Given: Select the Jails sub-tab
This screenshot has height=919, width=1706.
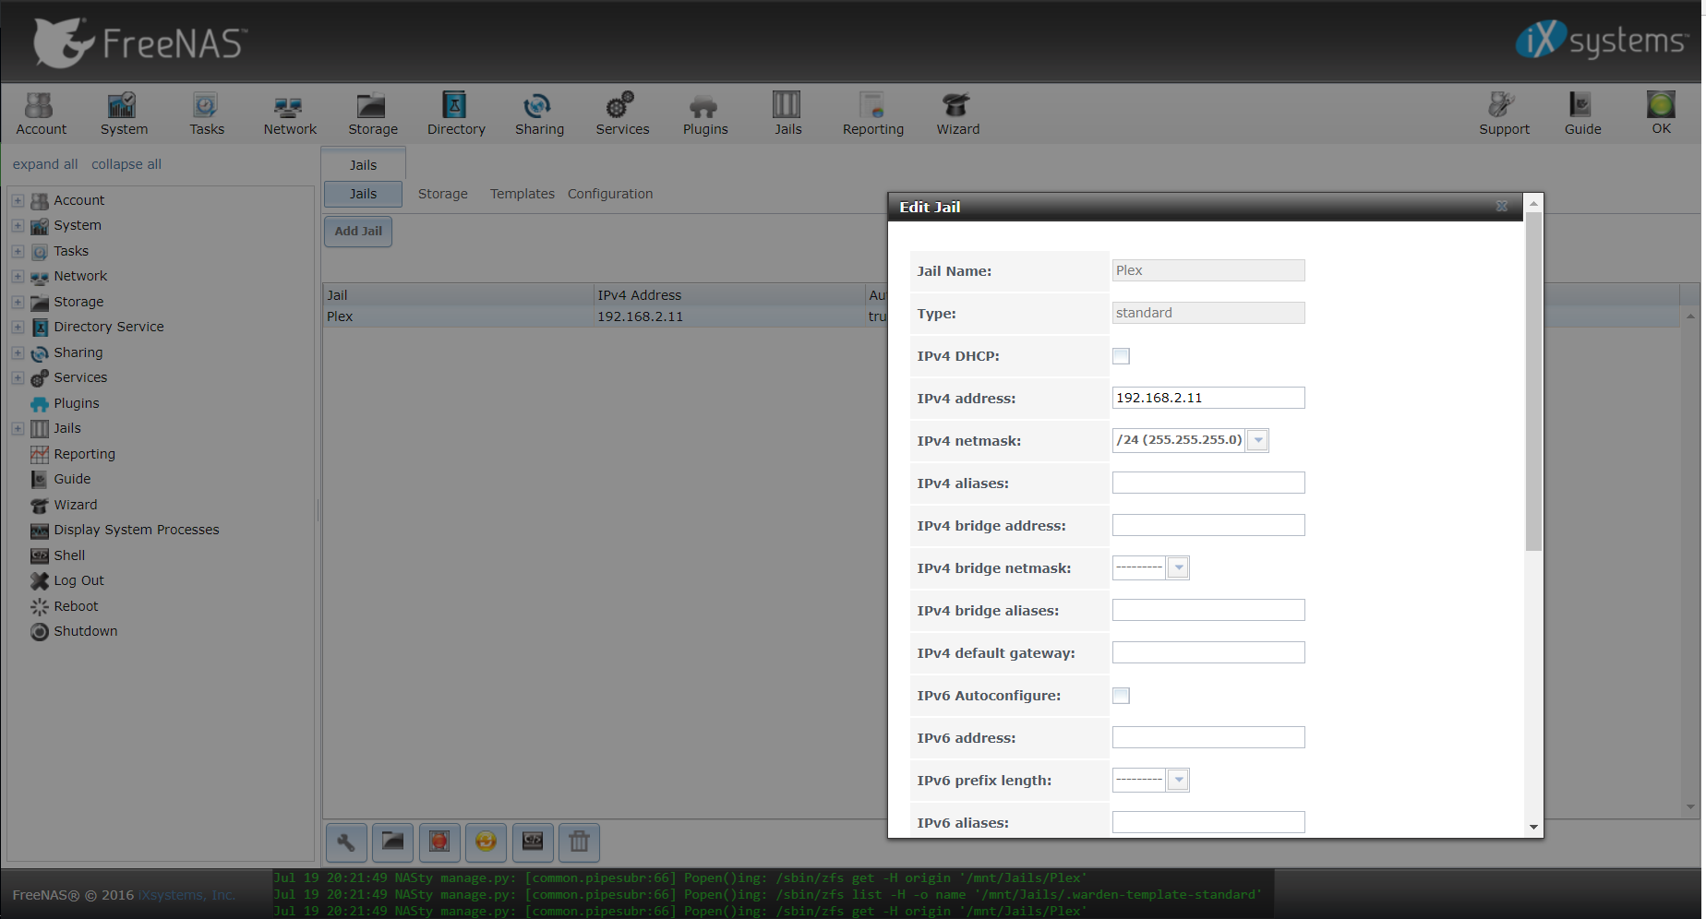Looking at the screenshot, I should pyautogui.click(x=363, y=194).
